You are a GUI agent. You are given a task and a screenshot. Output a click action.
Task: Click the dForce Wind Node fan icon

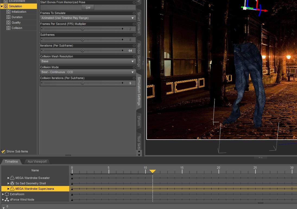(7, 200)
